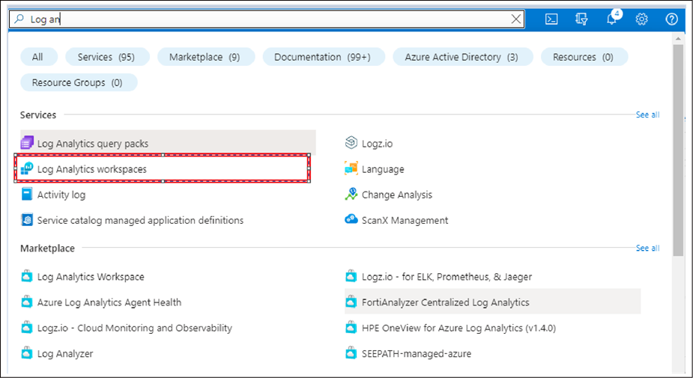Click inside the 'Log an' search field
Viewport: 693px width, 378px height.
click(x=267, y=19)
